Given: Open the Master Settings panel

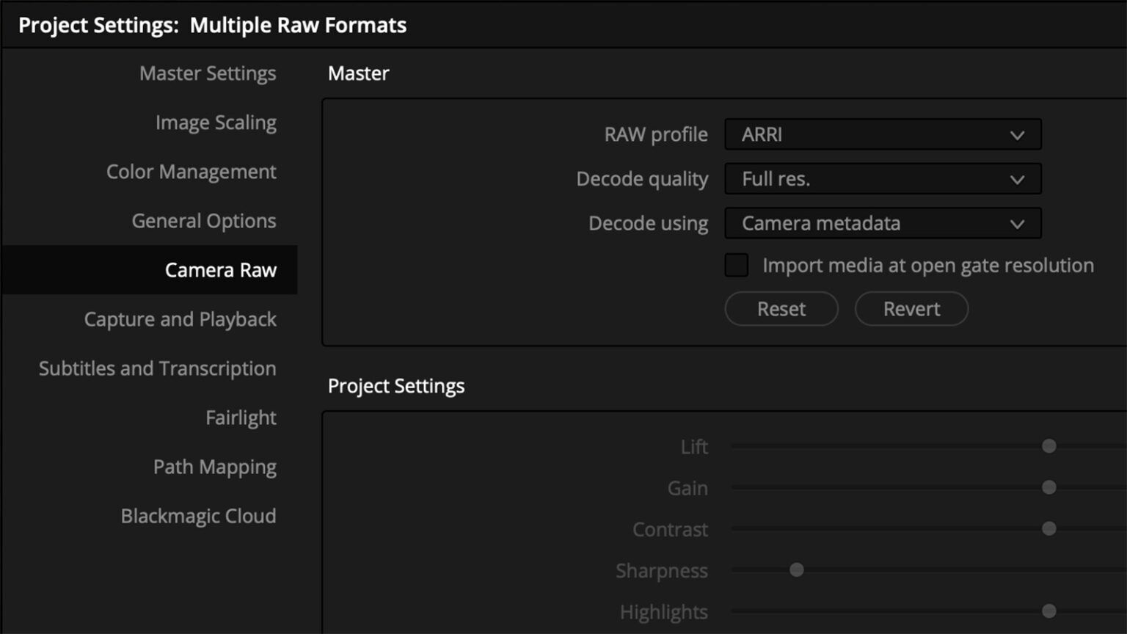Looking at the screenshot, I should [x=208, y=73].
